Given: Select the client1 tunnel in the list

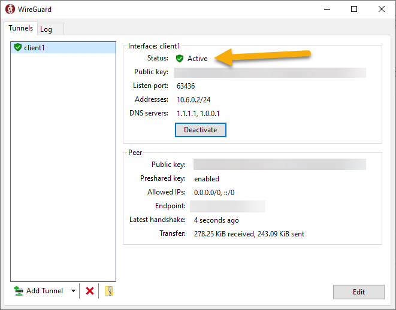Looking at the screenshot, I should pos(35,47).
